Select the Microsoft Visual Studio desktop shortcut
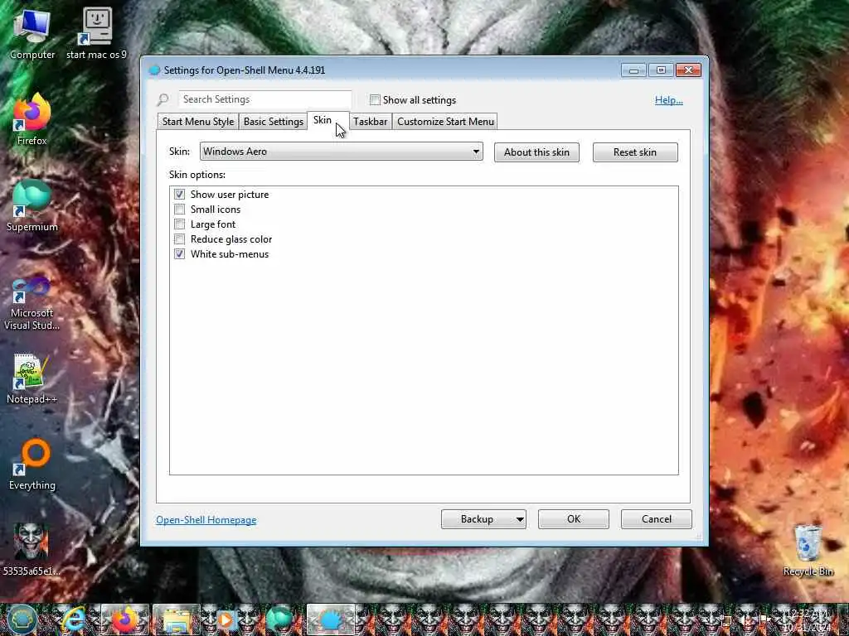 pos(32,303)
